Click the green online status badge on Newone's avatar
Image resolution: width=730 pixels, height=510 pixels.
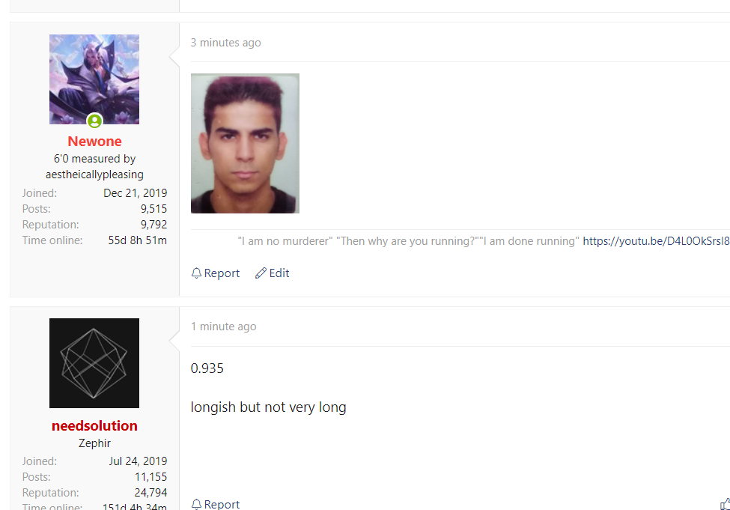94,121
